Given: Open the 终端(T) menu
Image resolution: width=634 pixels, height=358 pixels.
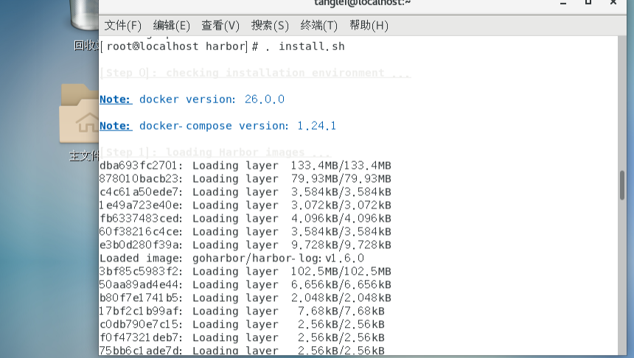Looking at the screenshot, I should [x=319, y=26].
